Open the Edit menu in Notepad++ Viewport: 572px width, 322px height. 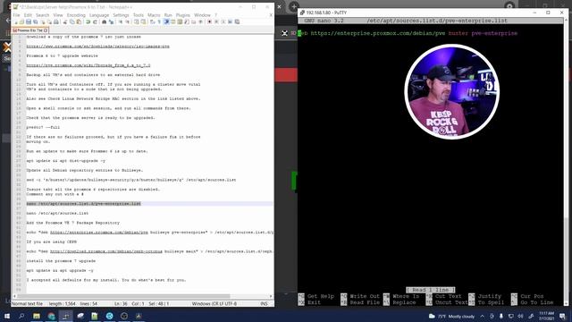(28, 15)
